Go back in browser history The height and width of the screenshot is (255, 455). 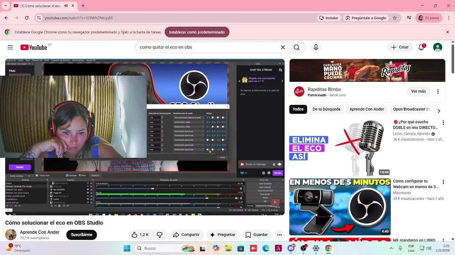pyautogui.click(x=6, y=18)
